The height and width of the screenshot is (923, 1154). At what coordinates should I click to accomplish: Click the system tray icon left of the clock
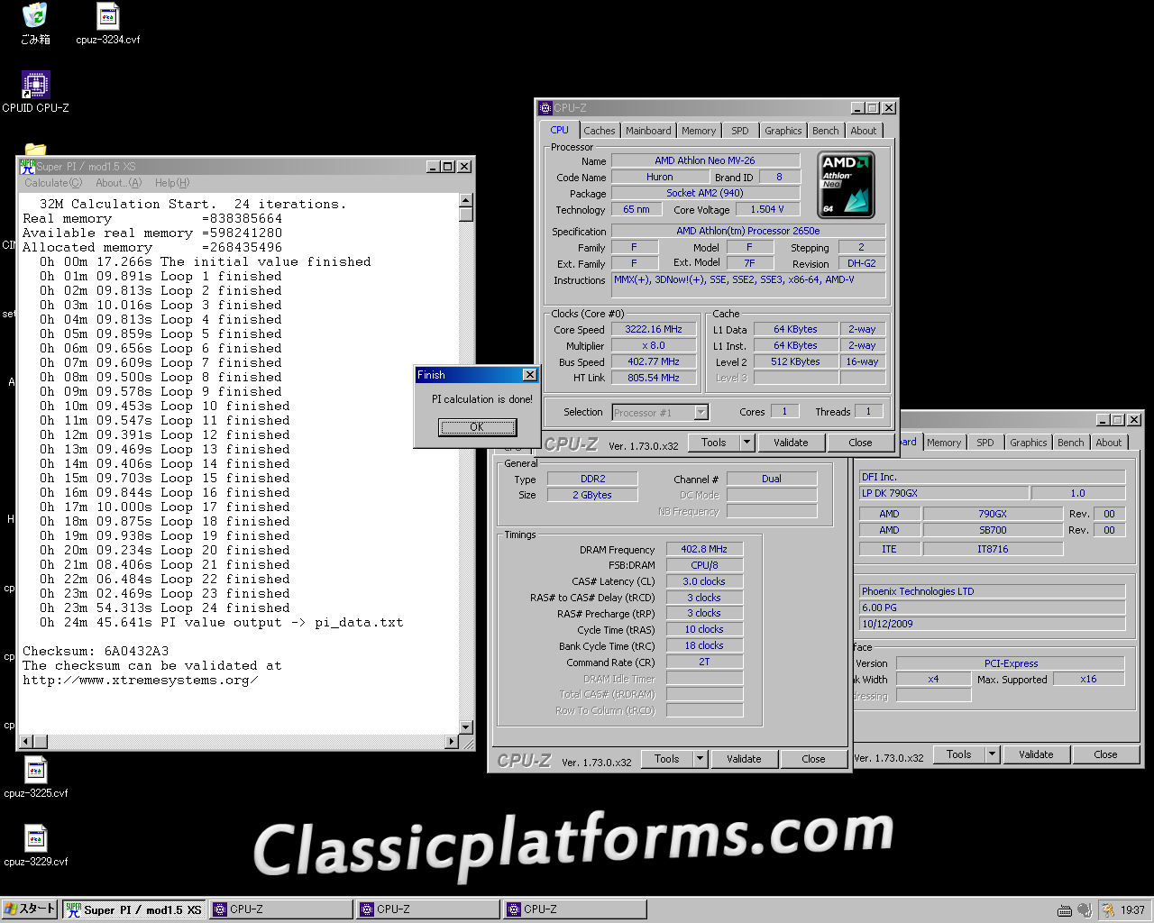click(x=1108, y=910)
